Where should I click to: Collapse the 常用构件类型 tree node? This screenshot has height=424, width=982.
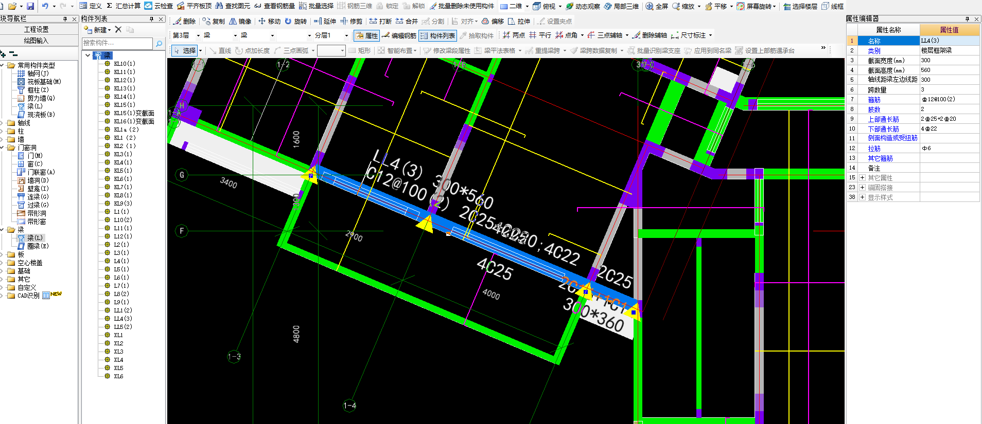tap(3, 65)
